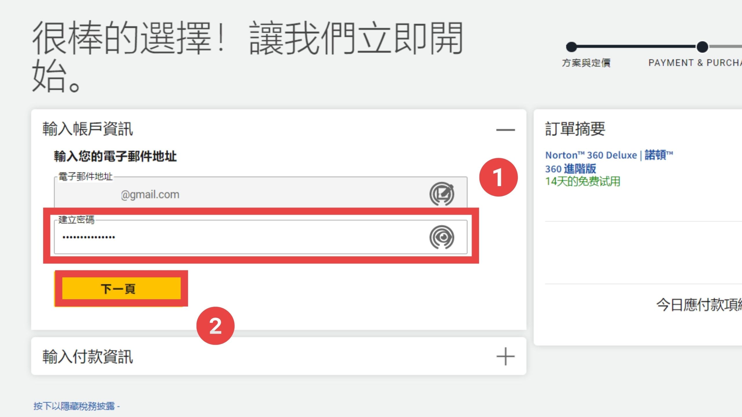Click the red number 1 annotation circle
Viewport: 742px width, 417px height.
pyautogui.click(x=498, y=177)
